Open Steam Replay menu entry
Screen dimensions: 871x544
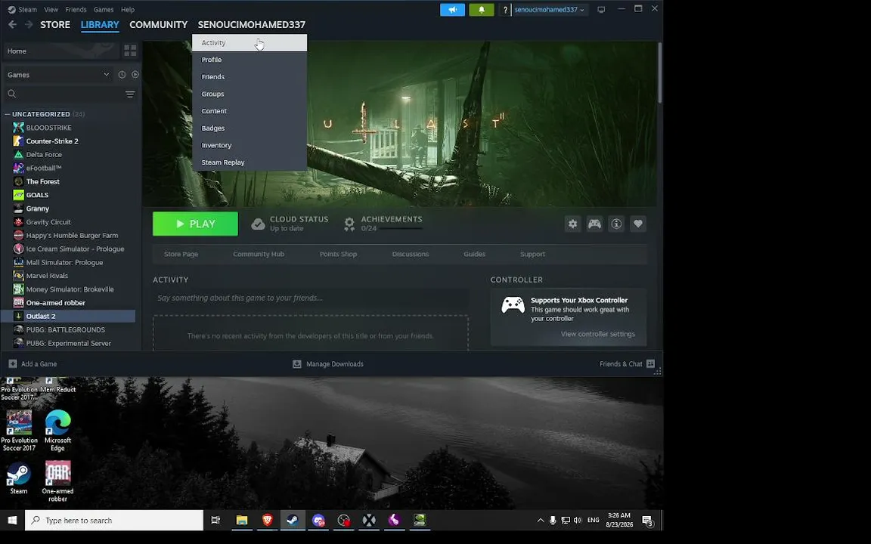(250, 162)
